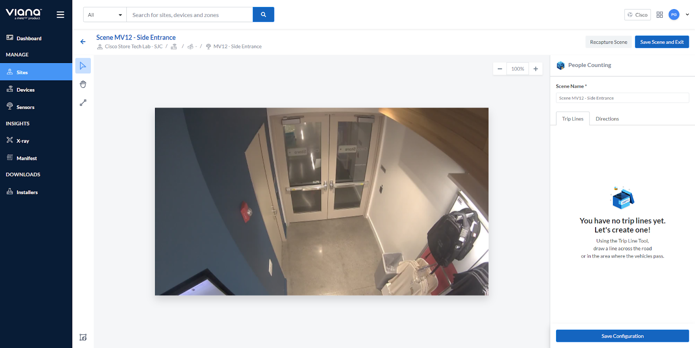
Task: Click the bottom-left scene settings icon
Action: point(83,338)
